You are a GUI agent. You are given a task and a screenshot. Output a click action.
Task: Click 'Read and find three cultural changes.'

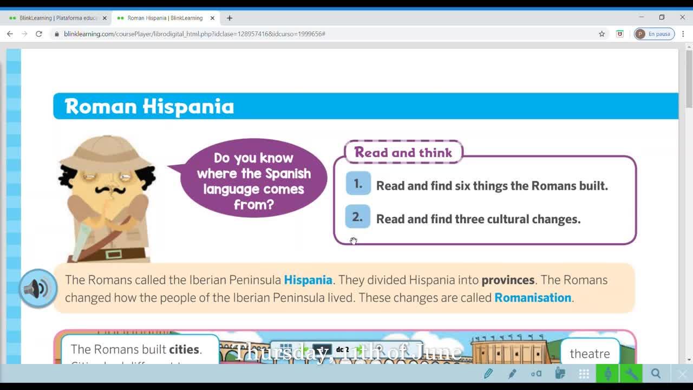[x=479, y=219]
